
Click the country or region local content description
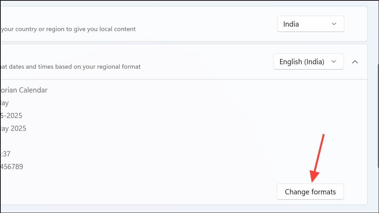pos(68,29)
